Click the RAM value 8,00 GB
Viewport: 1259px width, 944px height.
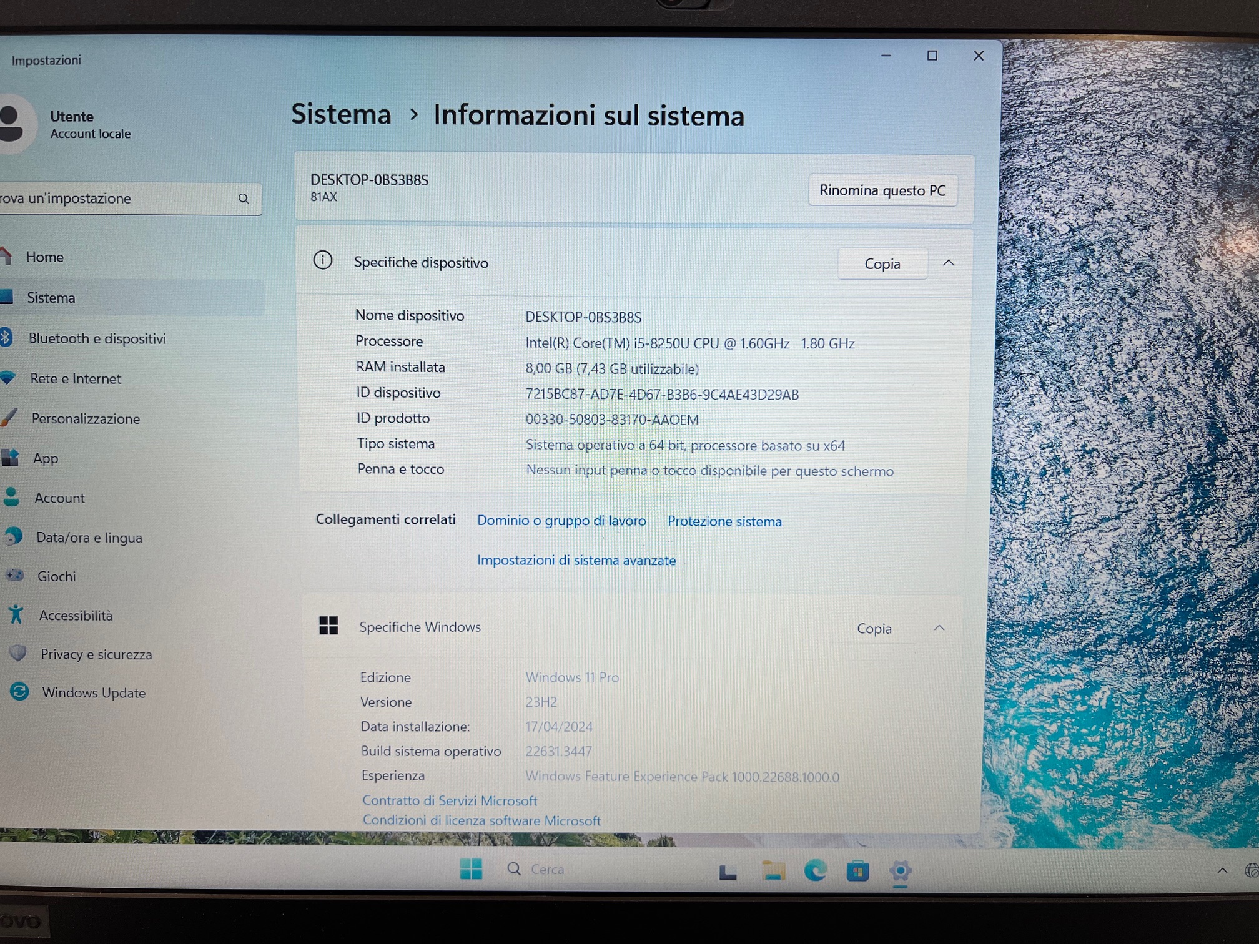(612, 369)
